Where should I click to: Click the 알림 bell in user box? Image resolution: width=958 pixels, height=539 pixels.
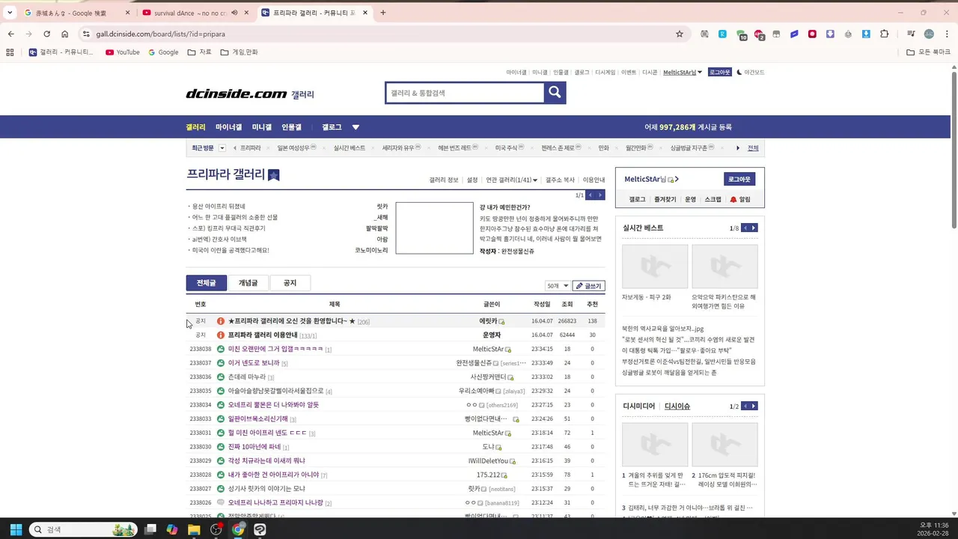coord(739,200)
